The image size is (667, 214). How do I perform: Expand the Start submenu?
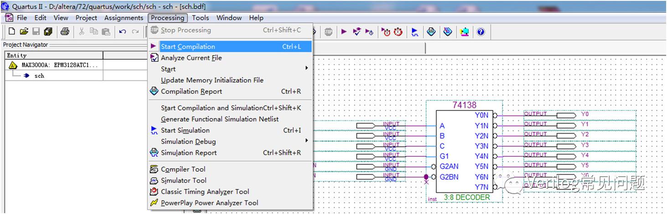coord(230,69)
